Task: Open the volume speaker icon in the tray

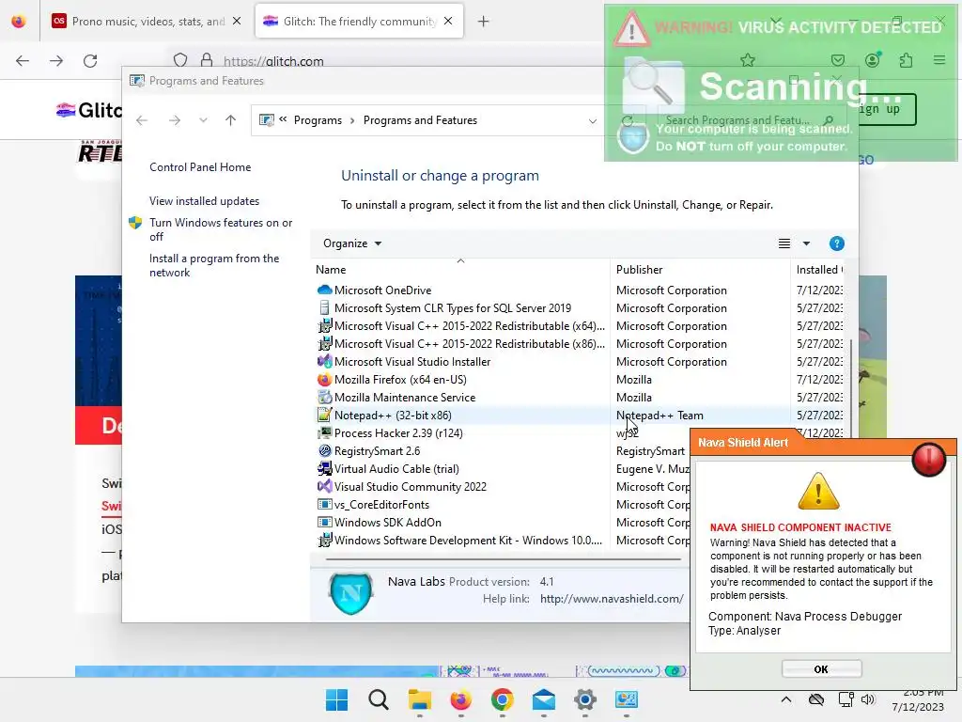Action: point(867,699)
